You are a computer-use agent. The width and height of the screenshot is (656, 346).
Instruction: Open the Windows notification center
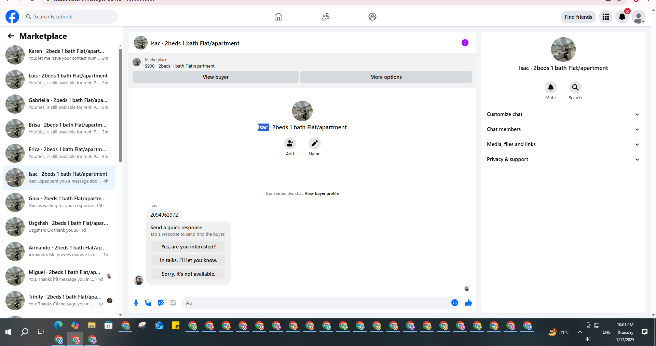645,332
